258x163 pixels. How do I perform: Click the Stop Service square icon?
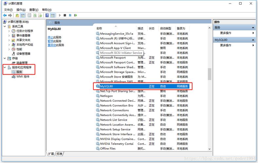tap(65, 15)
